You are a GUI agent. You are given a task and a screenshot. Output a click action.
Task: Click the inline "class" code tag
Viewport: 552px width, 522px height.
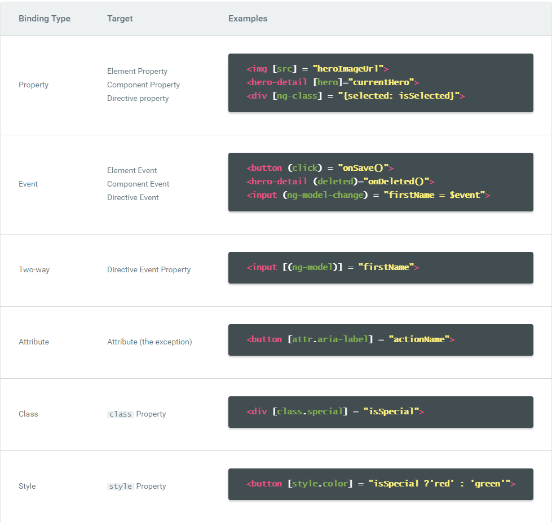coord(120,414)
